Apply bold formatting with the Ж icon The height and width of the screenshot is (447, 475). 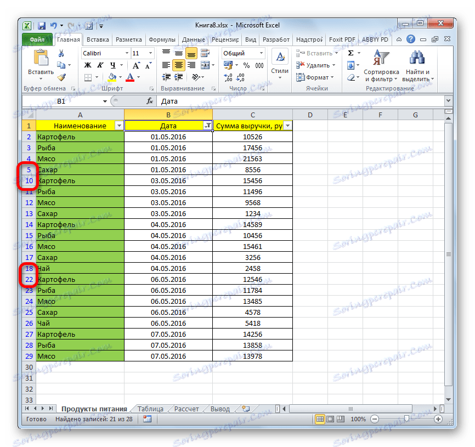click(88, 65)
